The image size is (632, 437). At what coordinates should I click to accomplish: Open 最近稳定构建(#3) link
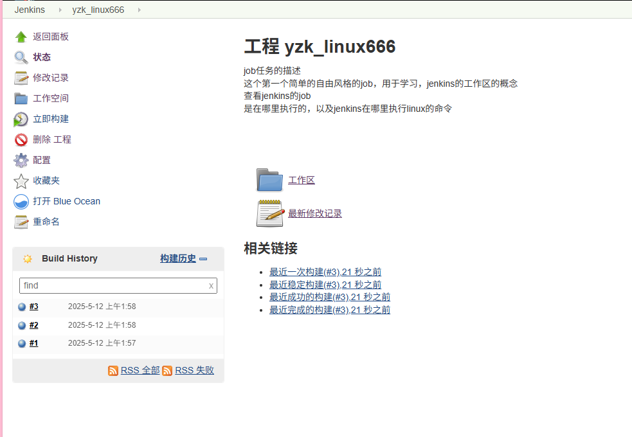325,285
